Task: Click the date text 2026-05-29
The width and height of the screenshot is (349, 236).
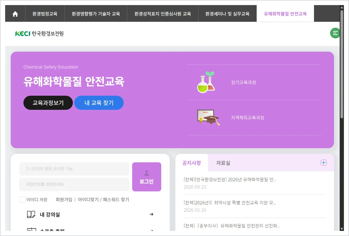Action: [x=195, y=210]
